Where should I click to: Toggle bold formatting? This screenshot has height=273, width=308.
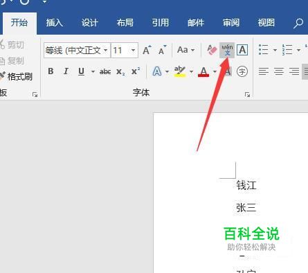coord(51,71)
